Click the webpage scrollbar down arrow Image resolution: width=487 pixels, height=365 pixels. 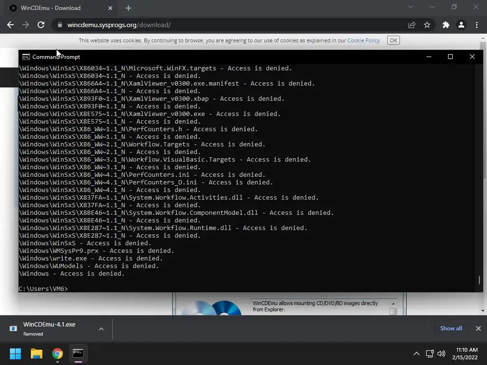pos(483,310)
